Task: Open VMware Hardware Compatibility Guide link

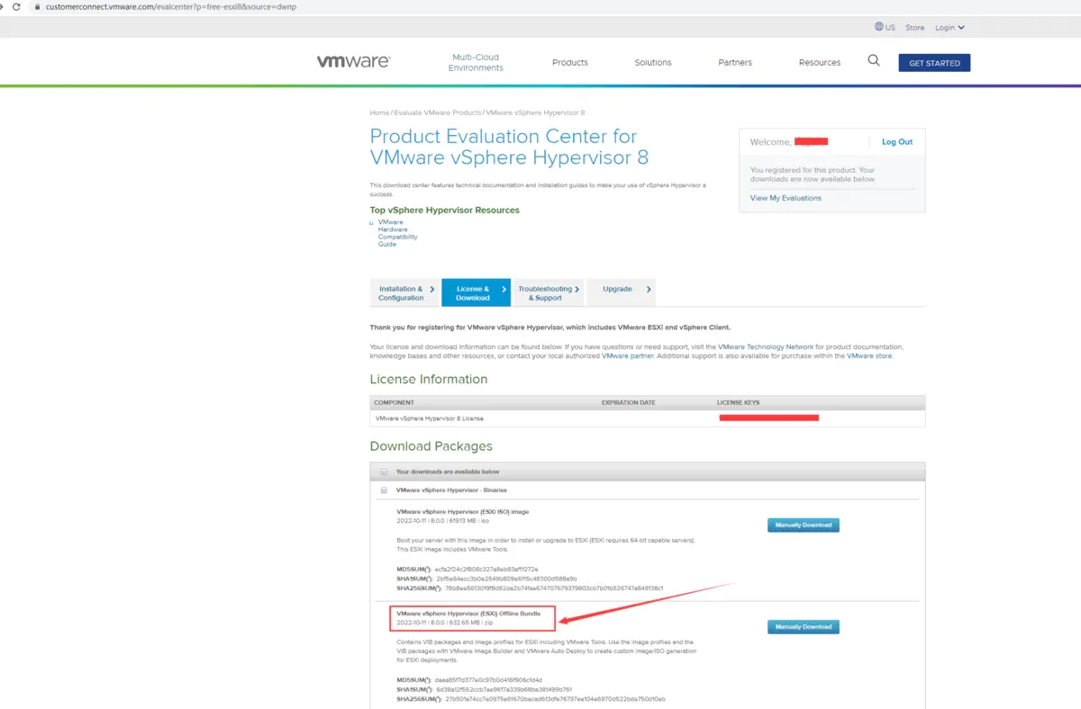Action: [x=398, y=233]
